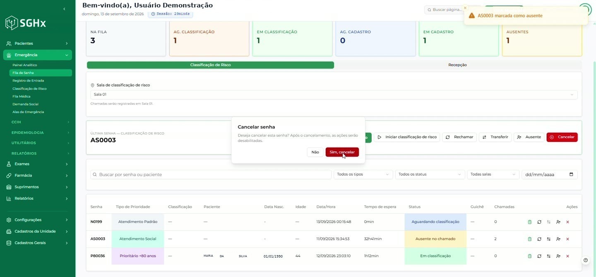Image resolution: width=596 pixels, height=277 pixels.
Task: Open the Todos os tipos filter
Action: pos(363,174)
